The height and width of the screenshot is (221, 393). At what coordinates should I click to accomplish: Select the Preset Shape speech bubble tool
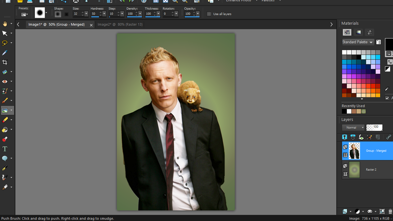point(5,158)
